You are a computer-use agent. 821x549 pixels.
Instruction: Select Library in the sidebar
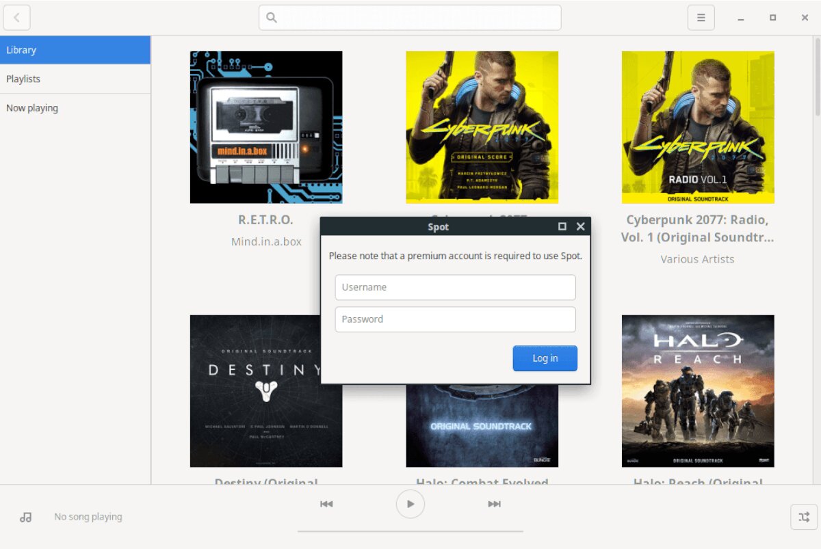[75, 50]
